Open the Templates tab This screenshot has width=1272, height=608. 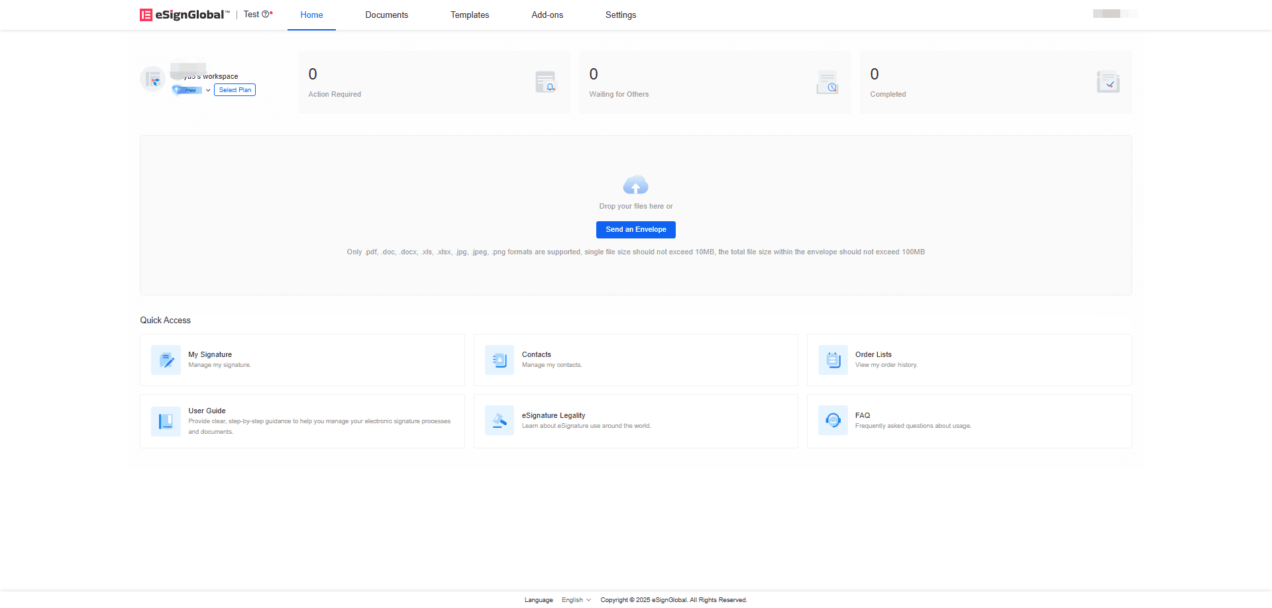(x=470, y=15)
